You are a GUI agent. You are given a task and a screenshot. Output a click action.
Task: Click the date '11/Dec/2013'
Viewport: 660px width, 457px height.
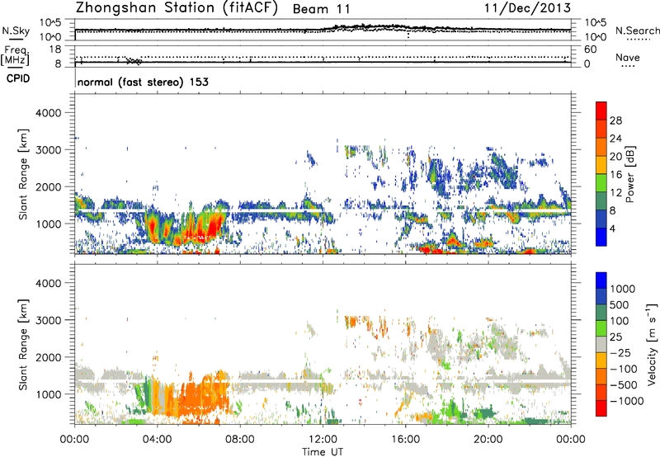point(527,7)
